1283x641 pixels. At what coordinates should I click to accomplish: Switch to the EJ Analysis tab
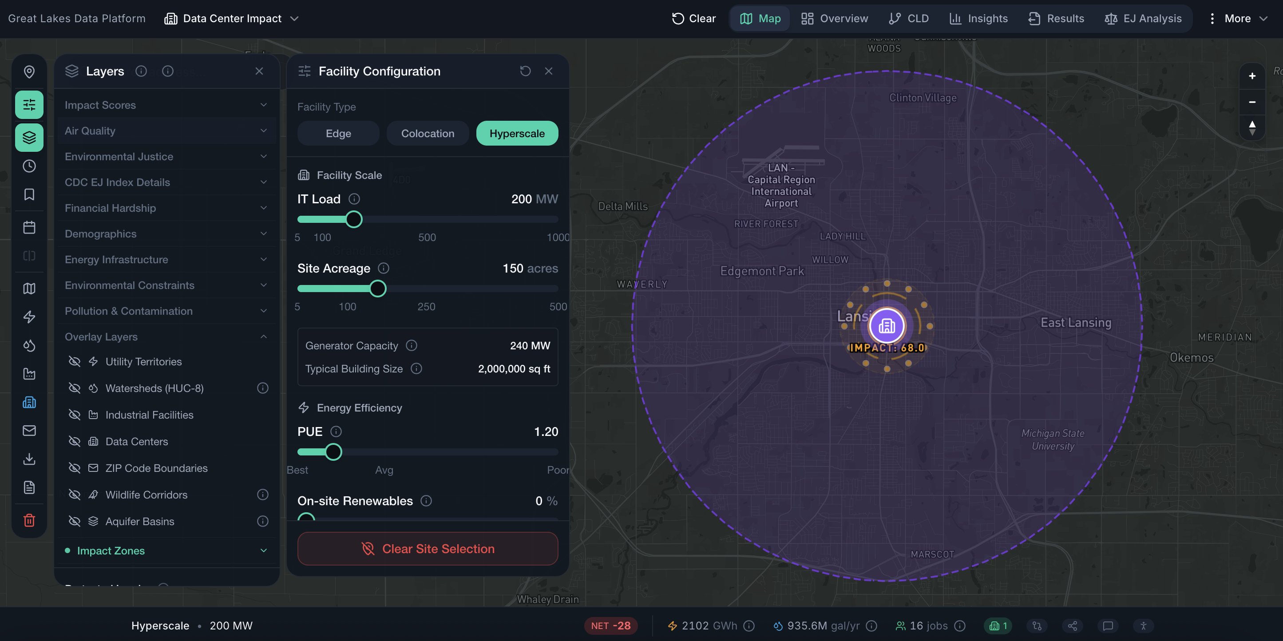(x=1143, y=19)
